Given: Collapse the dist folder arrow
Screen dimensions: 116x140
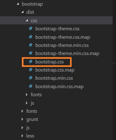Looking at the screenshot, I should point(23,12).
